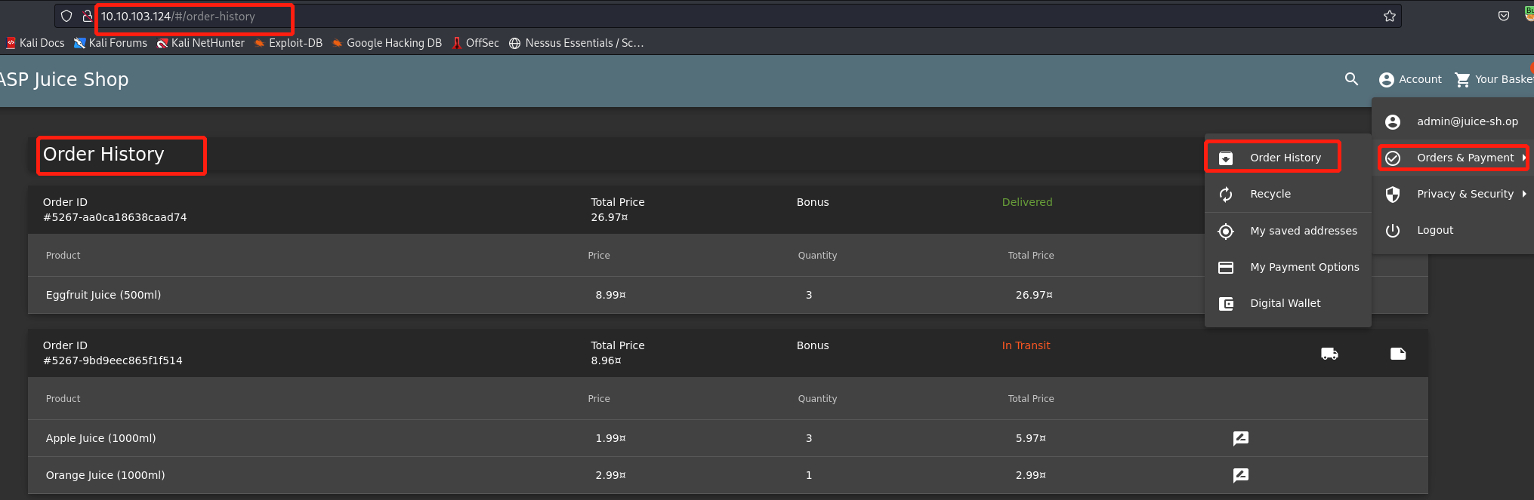Click the shield tracking protection icon
Screen dimensions: 1534x500
(66, 16)
